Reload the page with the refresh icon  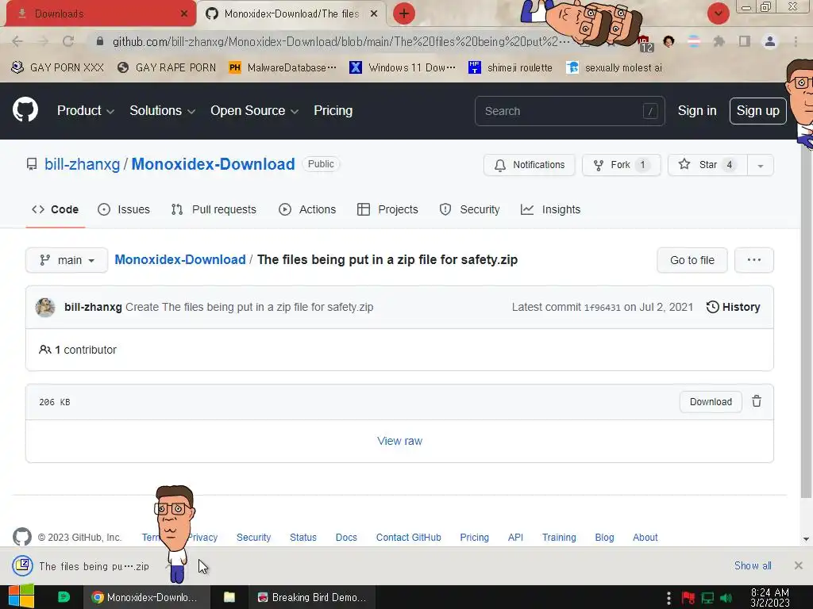click(68, 41)
